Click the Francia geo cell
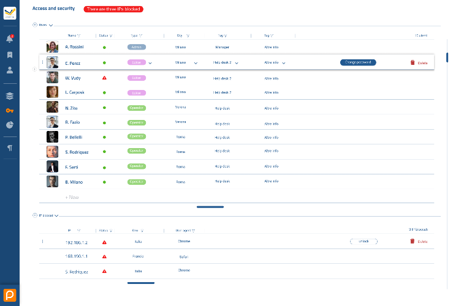The height and width of the screenshot is (306, 472). (138, 256)
